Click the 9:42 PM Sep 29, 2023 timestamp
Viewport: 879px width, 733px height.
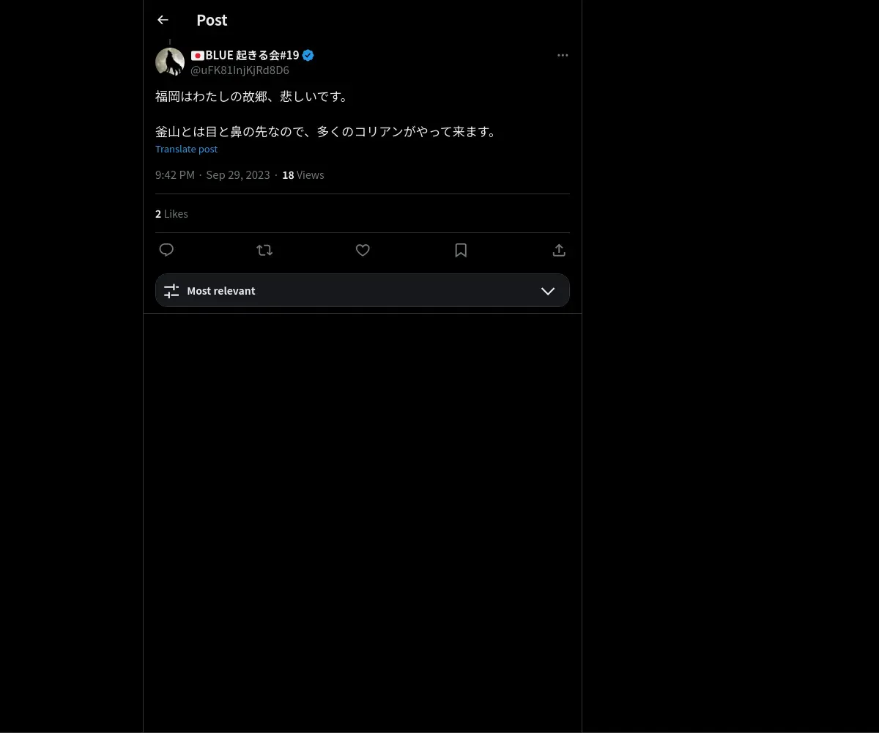(212, 175)
